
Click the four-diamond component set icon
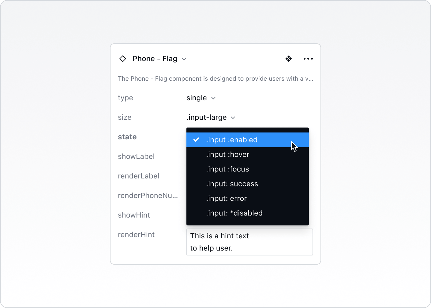289,59
